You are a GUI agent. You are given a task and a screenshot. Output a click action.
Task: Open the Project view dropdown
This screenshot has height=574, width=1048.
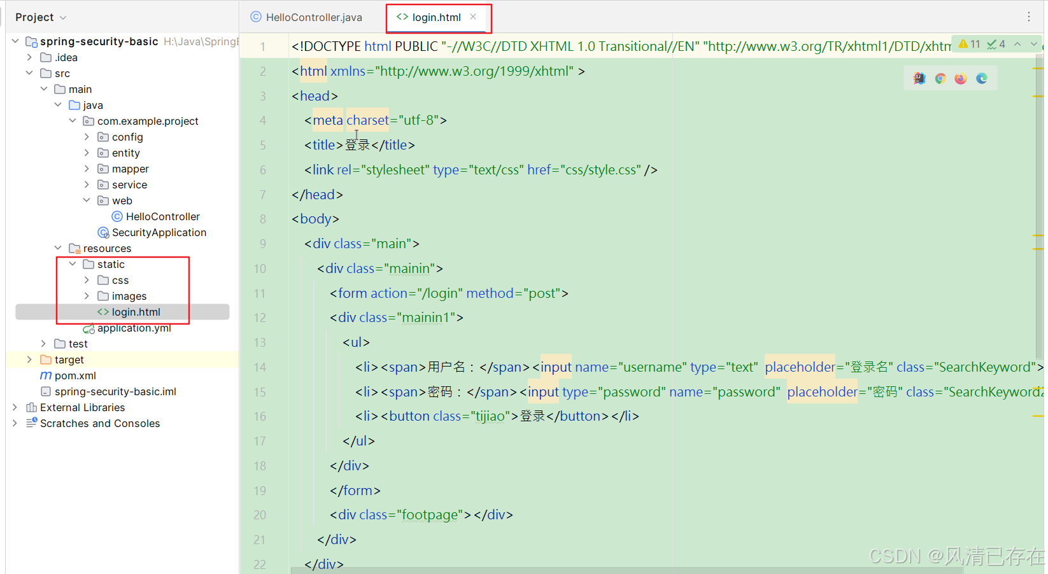[41, 17]
